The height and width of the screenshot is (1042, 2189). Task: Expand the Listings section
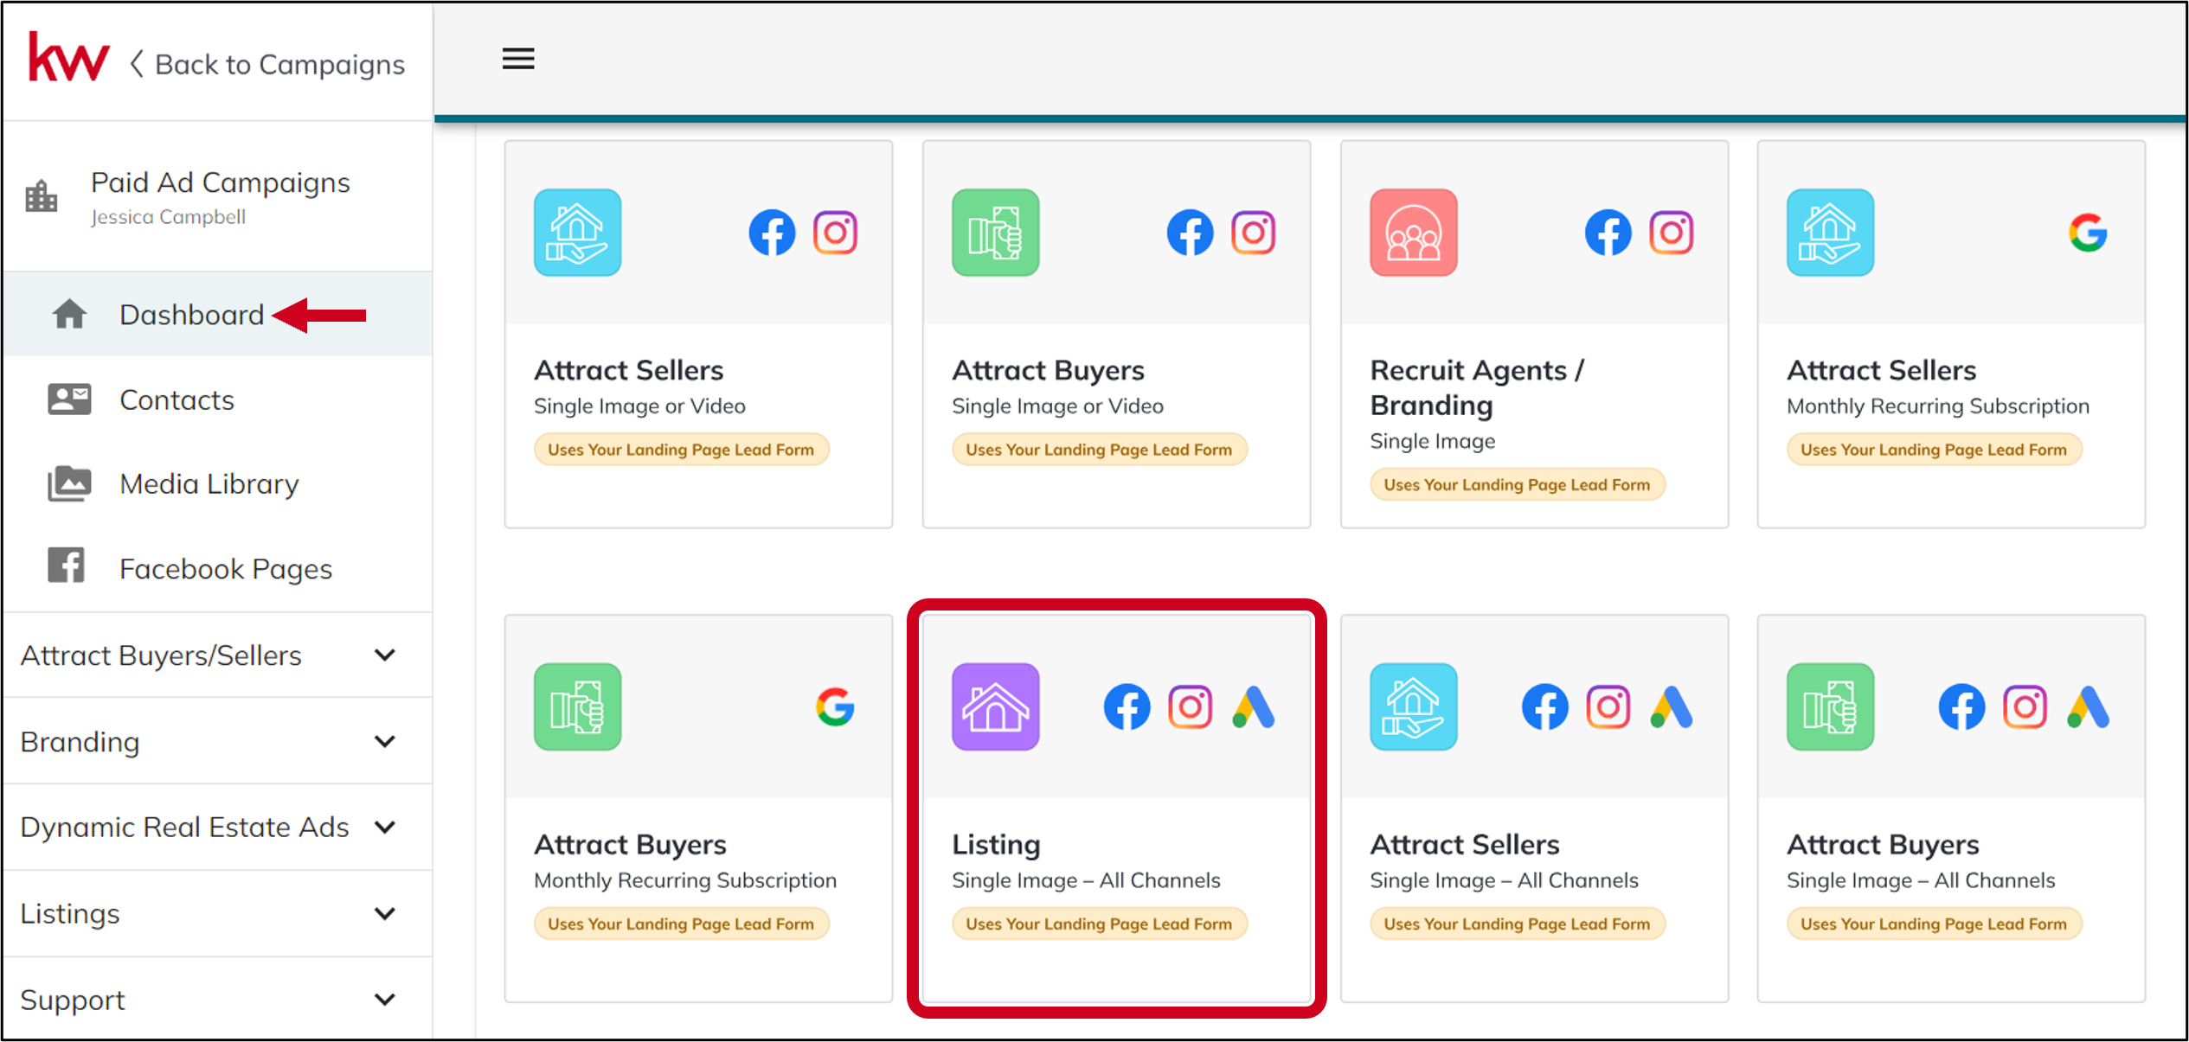(217, 913)
